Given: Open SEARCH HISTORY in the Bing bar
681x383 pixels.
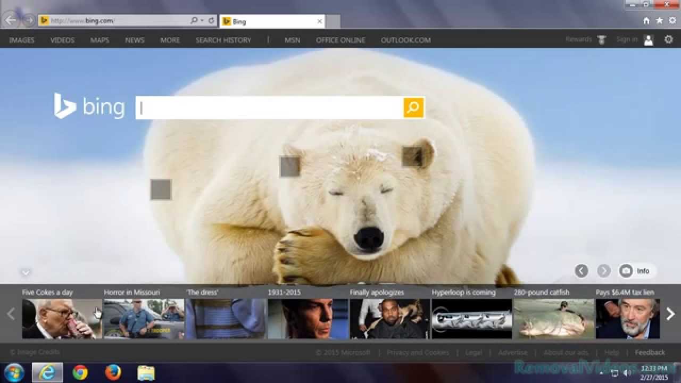Looking at the screenshot, I should click(223, 40).
